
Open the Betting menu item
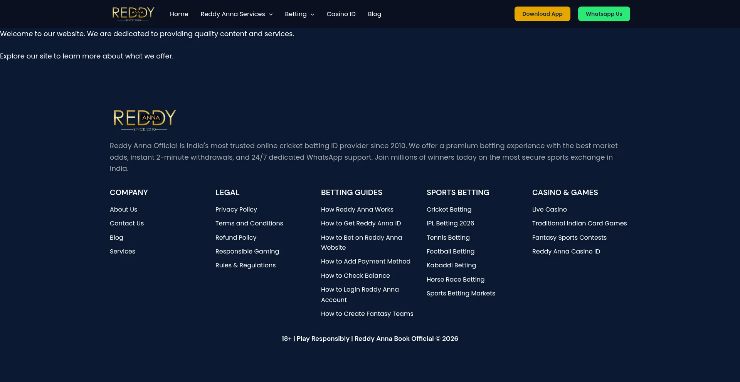tap(296, 14)
